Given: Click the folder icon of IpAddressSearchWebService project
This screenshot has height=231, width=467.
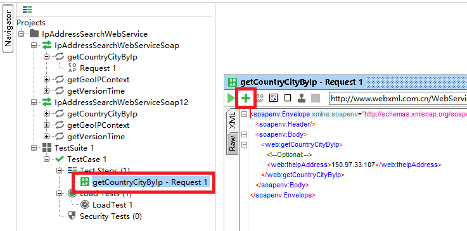Looking at the screenshot, I should tap(35, 34).
